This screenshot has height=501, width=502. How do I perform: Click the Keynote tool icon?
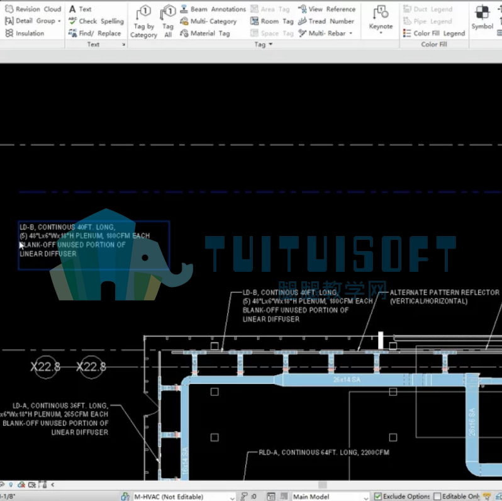tap(381, 13)
